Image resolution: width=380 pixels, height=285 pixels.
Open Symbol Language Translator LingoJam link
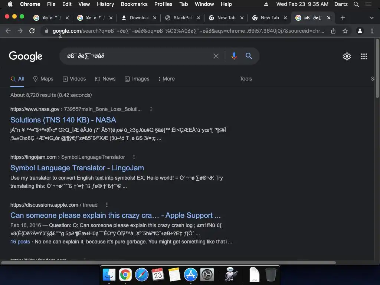point(77,168)
